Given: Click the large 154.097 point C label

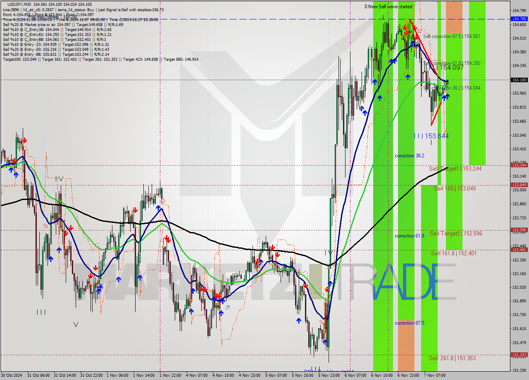Looking at the screenshot, I should [452, 67].
